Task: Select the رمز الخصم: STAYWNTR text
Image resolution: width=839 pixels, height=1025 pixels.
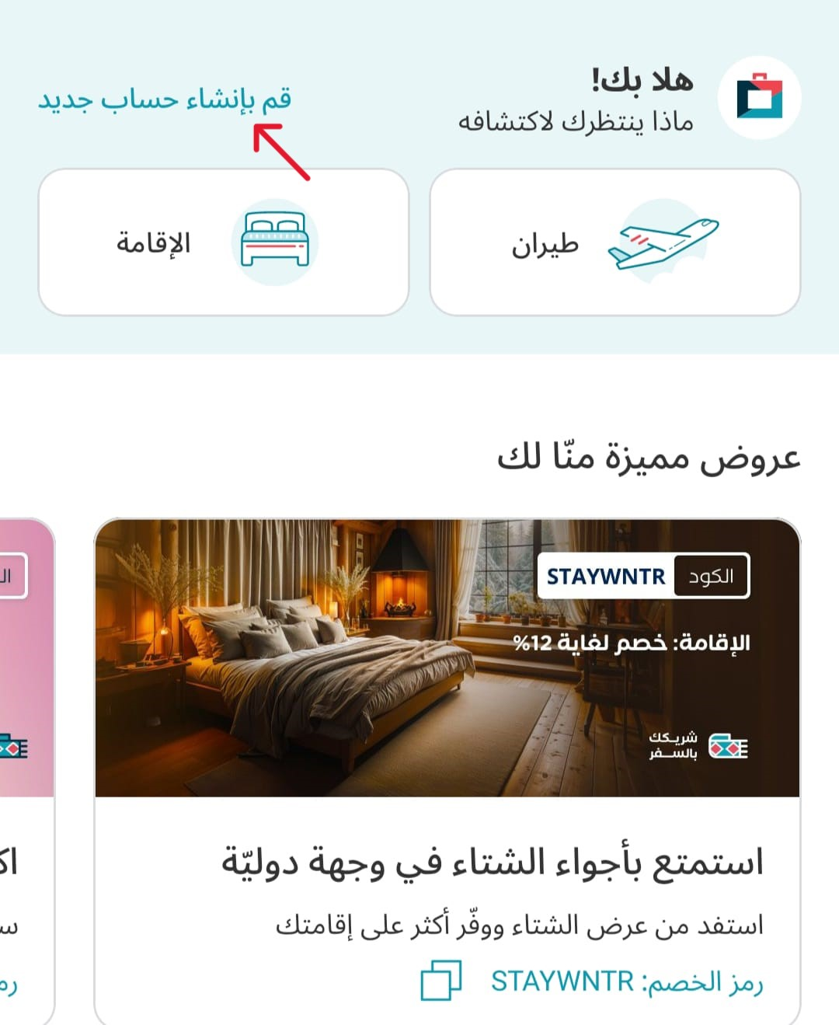Action: point(627,981)
